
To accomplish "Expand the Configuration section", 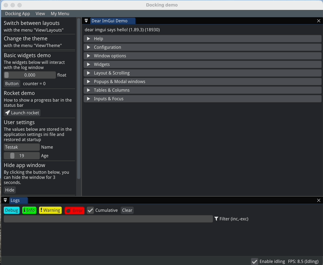I will point(203,47).
